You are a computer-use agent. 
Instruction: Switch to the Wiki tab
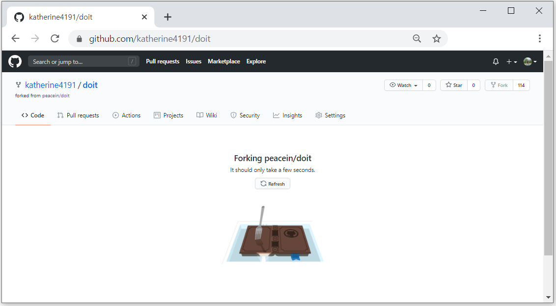pos(207,115)
